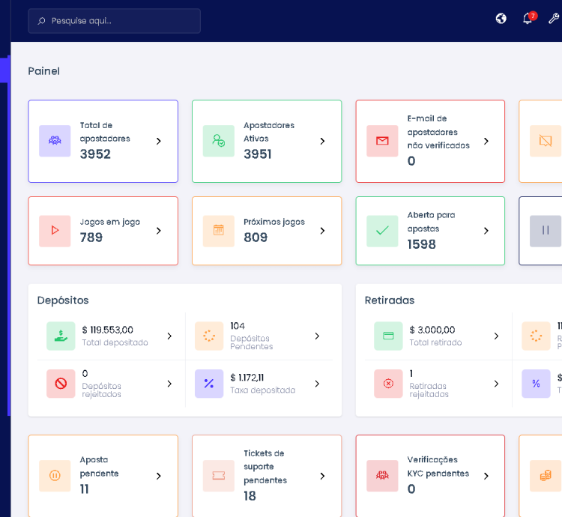
Task: Click the unverified e-mail envelope icon
Action: 382,141
